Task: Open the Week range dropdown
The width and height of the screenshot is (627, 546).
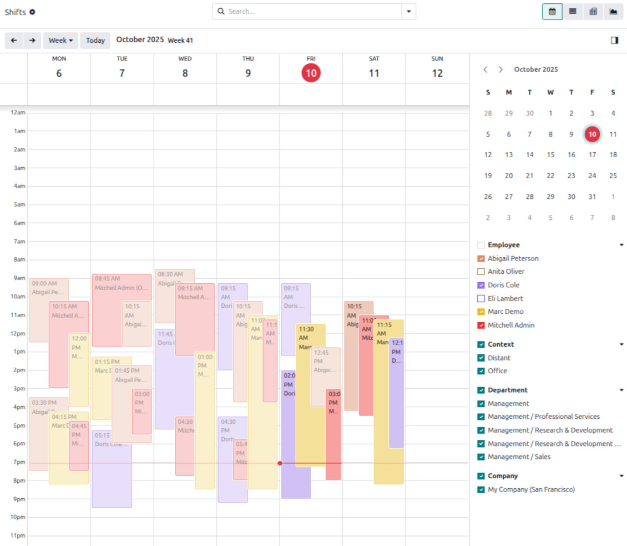Action: pos(60,41)
